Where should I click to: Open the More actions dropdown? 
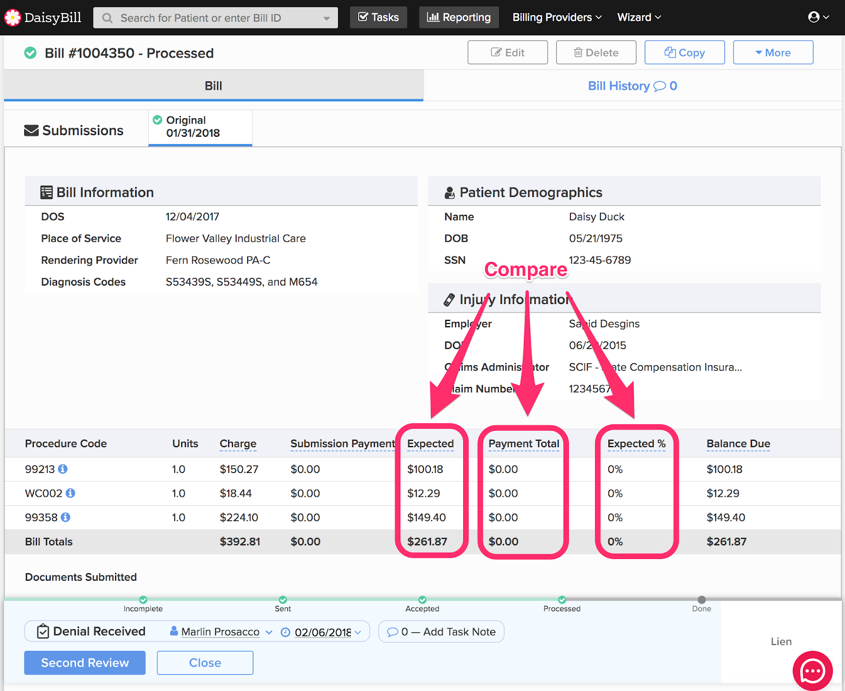pos(773,52)
